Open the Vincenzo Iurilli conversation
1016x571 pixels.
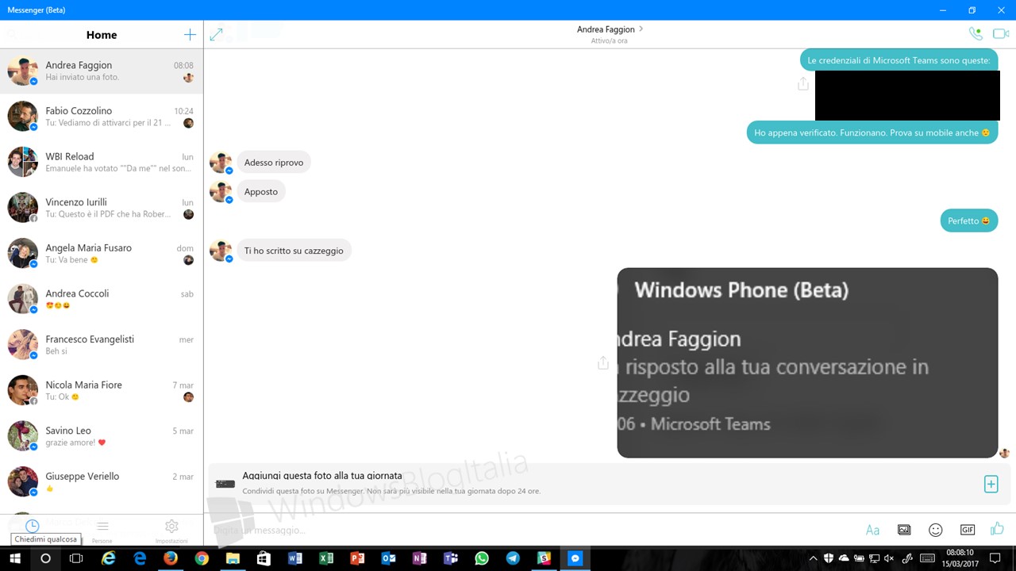(102, 208)
